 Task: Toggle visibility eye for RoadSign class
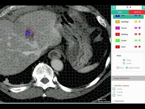tap(136, 21)
